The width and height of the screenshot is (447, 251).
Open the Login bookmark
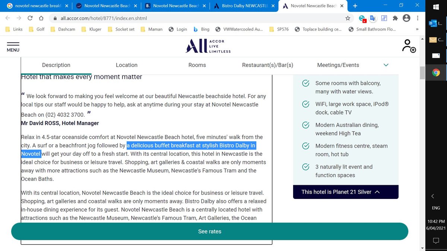click(x=178, y=29)
